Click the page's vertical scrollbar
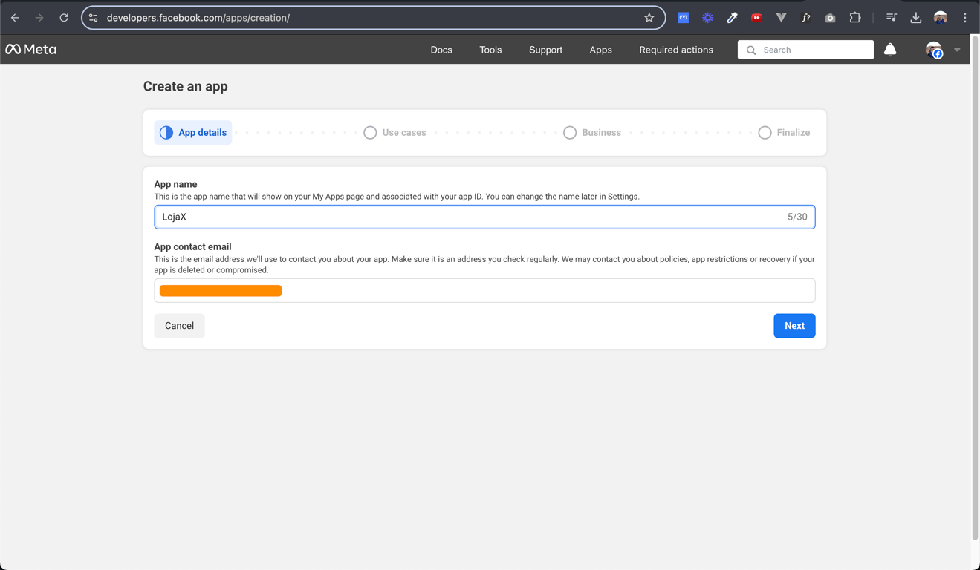Viewport: 980px width, 570px height. [x=975, y=288]
